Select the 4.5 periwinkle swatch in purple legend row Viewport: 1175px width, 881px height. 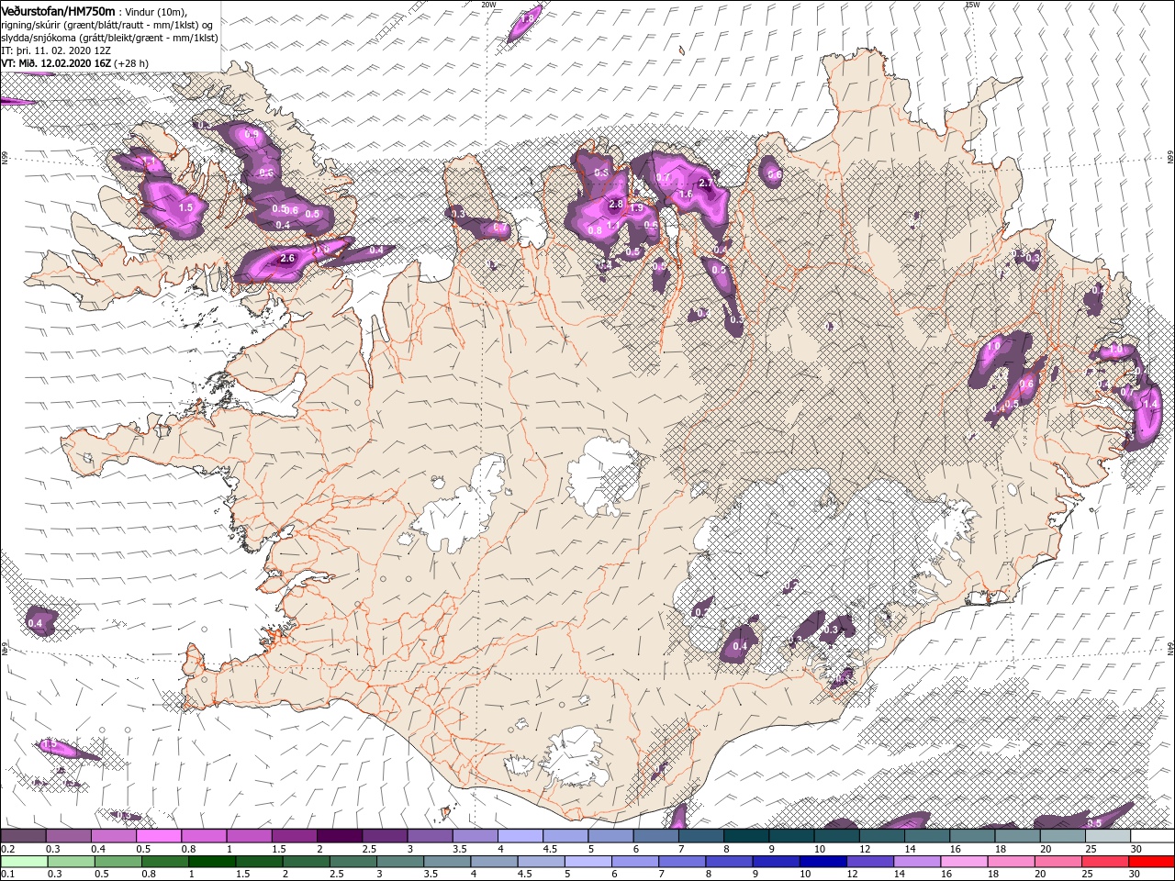565,836
